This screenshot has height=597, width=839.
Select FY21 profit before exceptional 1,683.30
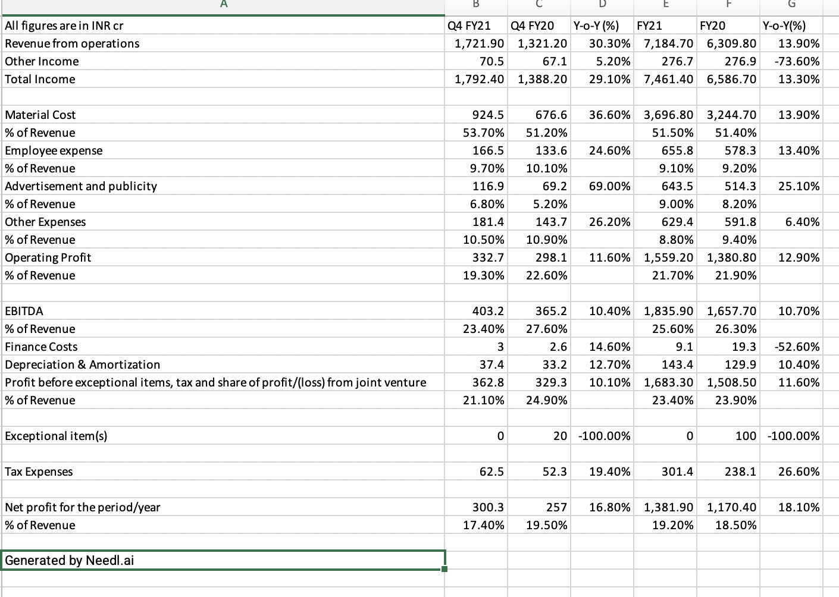[665, 382]
